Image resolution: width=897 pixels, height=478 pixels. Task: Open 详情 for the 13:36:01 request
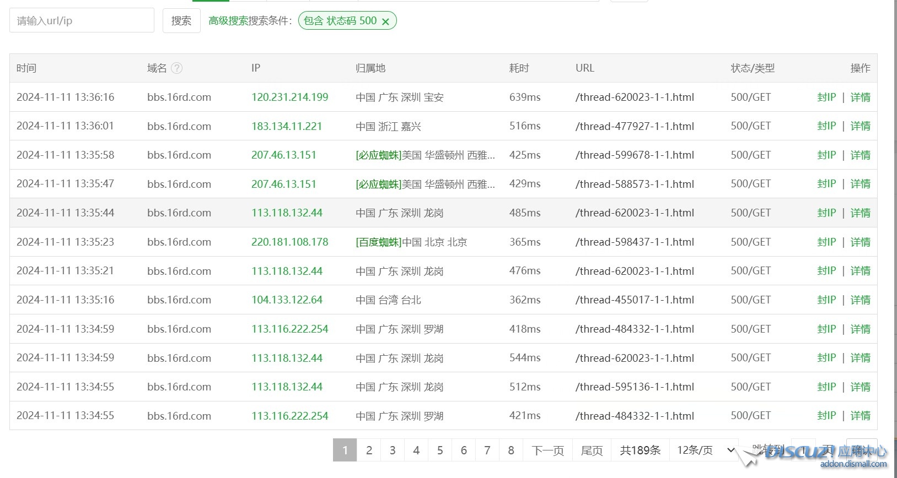click(x=860, y=126)
